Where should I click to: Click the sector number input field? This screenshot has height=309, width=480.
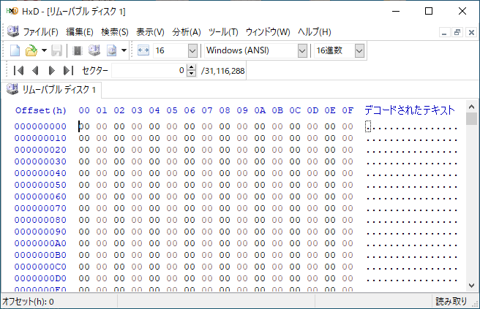(x=149, y=71)
